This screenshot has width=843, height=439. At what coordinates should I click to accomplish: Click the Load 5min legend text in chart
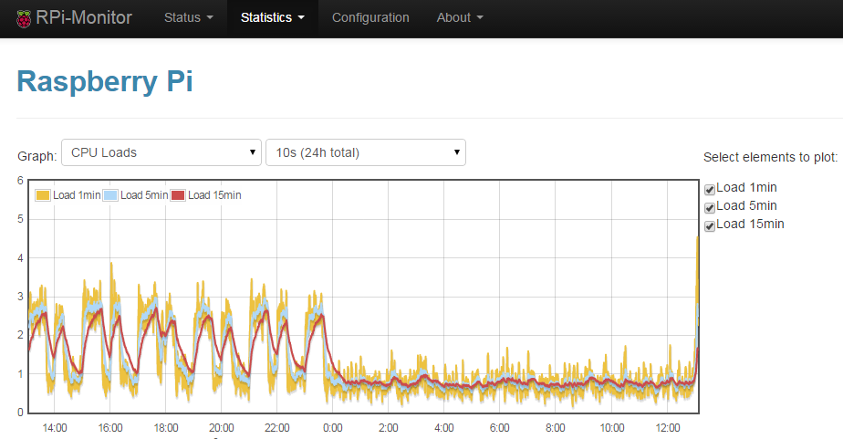pyautogui.click(x=144, y=195)
